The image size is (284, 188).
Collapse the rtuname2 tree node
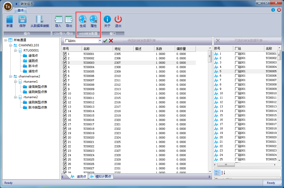coord(16,97)
